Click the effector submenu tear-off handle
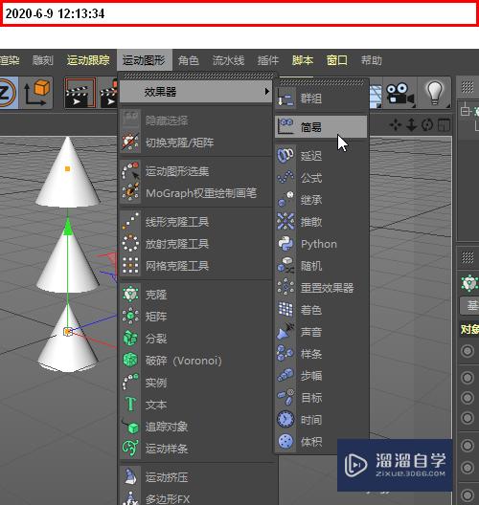 [321, 82]
